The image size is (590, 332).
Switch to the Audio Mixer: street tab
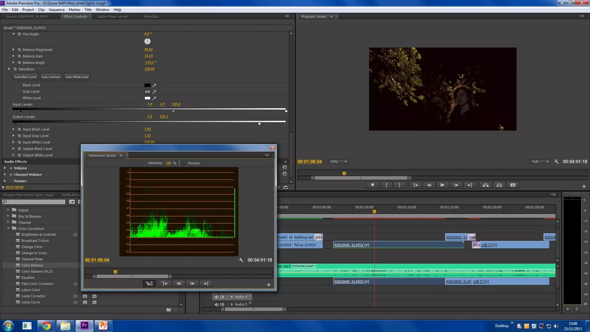click(112, 16)
